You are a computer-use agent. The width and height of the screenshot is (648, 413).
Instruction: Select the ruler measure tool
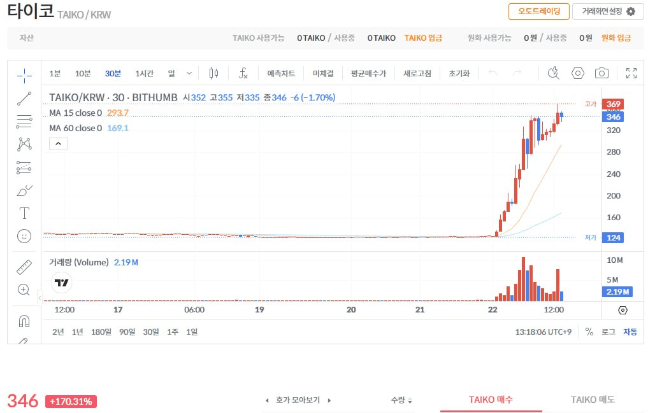[24, 267]
